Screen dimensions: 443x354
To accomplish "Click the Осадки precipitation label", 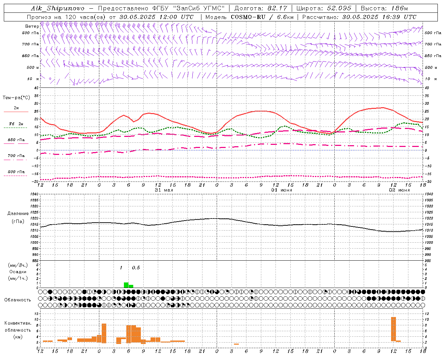I will pyautogui.click(x=18, y=272).
